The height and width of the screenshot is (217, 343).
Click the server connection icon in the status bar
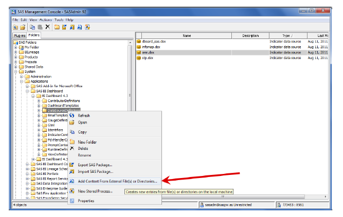[279, 205]
